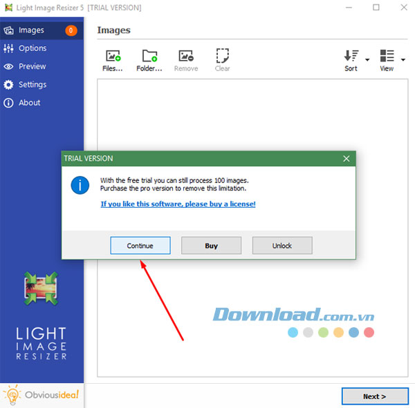Click the Obviousidea logo
The image size is (415, 408).
[x=41, y=395]
